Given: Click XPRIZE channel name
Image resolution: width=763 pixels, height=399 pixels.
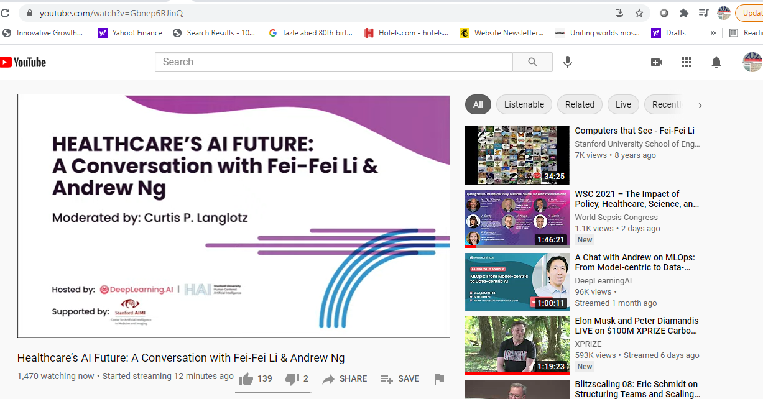Looking at the screenshot, I should (588, 344).
